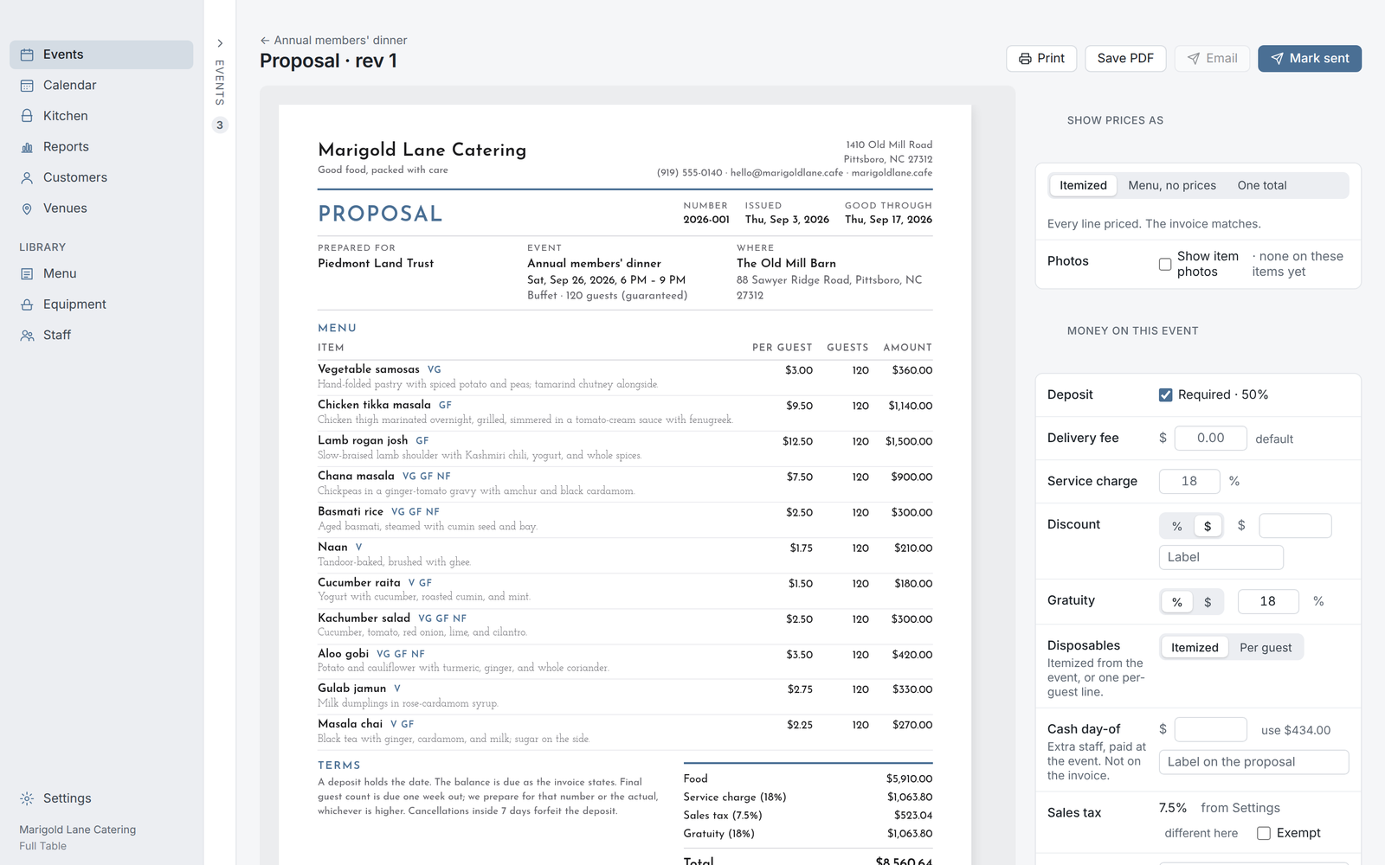Click the Menu list icon under Library
The image size is (1385, 865).
[x=27, y=274]
